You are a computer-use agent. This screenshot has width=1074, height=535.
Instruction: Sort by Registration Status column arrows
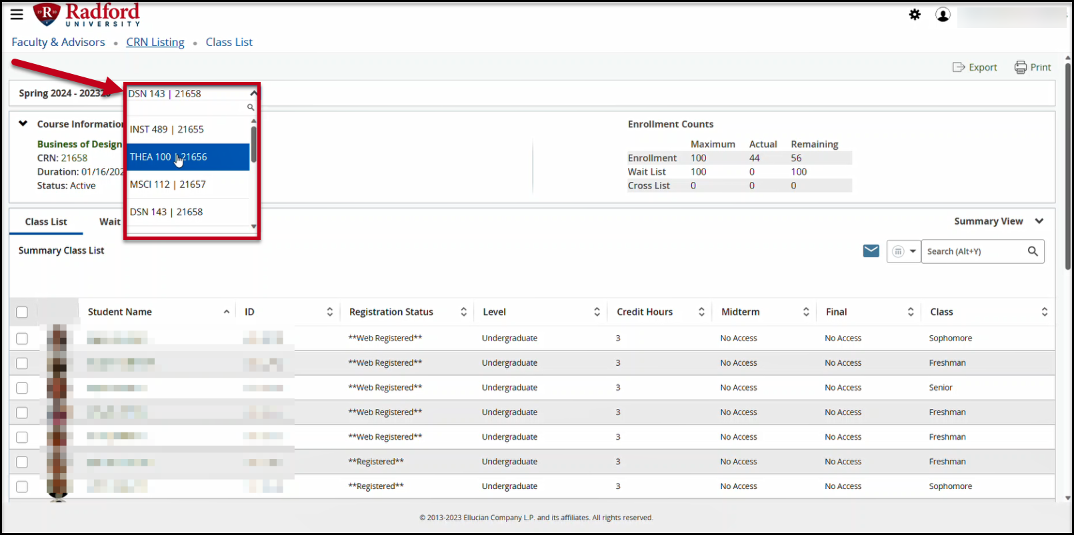[463, 312]
